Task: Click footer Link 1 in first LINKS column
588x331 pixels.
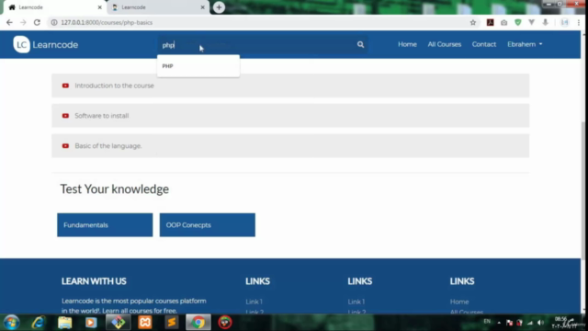Action: tap(254, 302)
